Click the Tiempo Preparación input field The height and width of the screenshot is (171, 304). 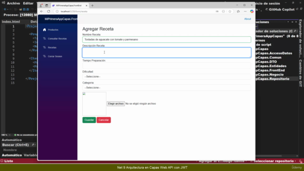(x=167, y=66)
